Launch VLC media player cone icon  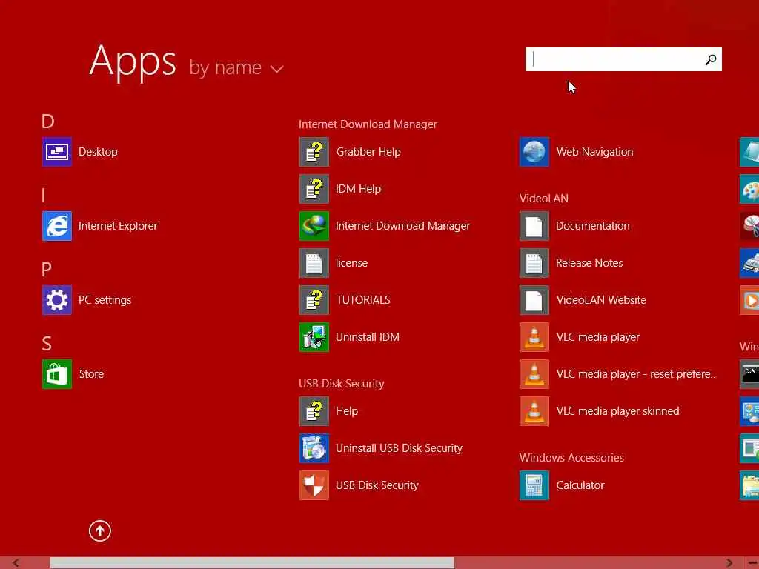[534, 337]
